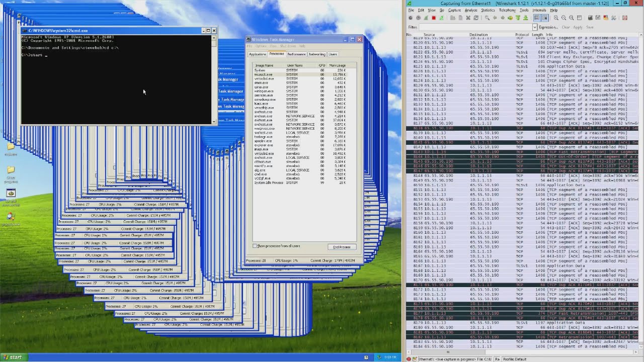
Task: Click the Wireshark start capture shark-fin icon
Action: [x=426, y=18]
